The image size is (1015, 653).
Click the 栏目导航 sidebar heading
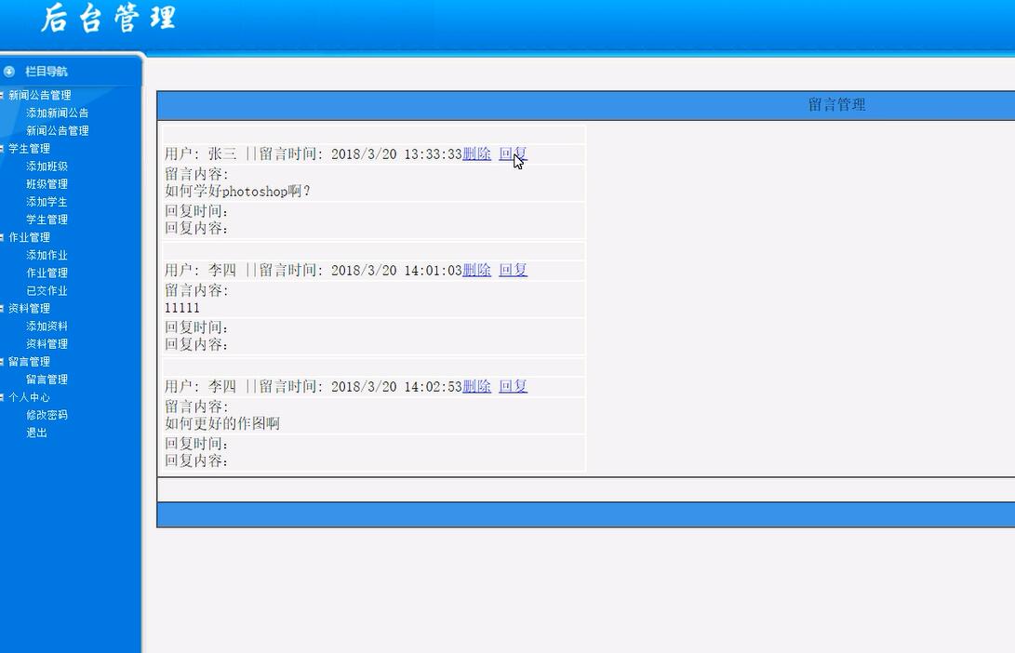point(46,72)
